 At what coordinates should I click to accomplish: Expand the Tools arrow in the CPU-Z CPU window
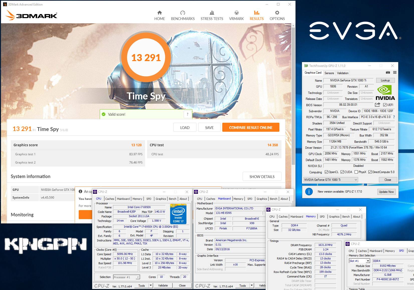[151, 285]
